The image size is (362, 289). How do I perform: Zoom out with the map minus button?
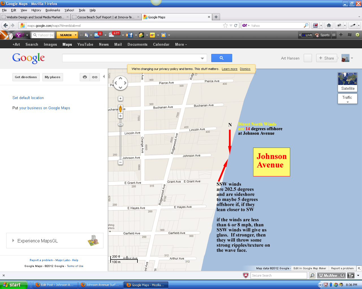120,162
